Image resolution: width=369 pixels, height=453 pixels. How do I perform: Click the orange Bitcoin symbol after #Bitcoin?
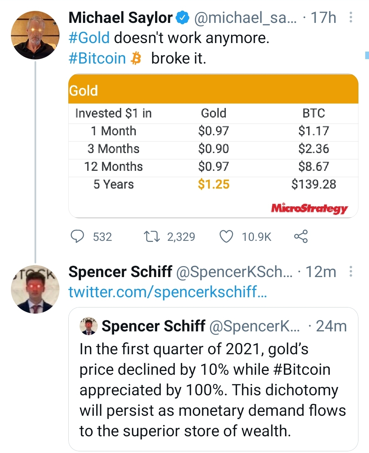pyautogui.click(x=136, y=58)
